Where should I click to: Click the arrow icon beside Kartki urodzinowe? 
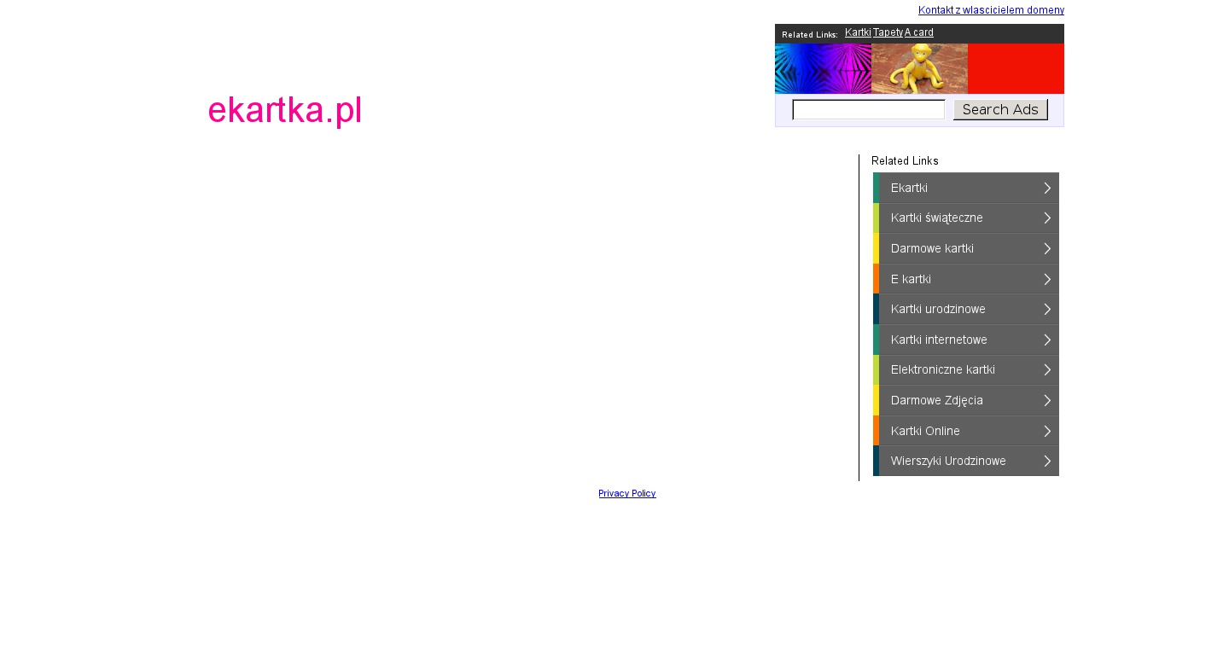click(1047, 309)
